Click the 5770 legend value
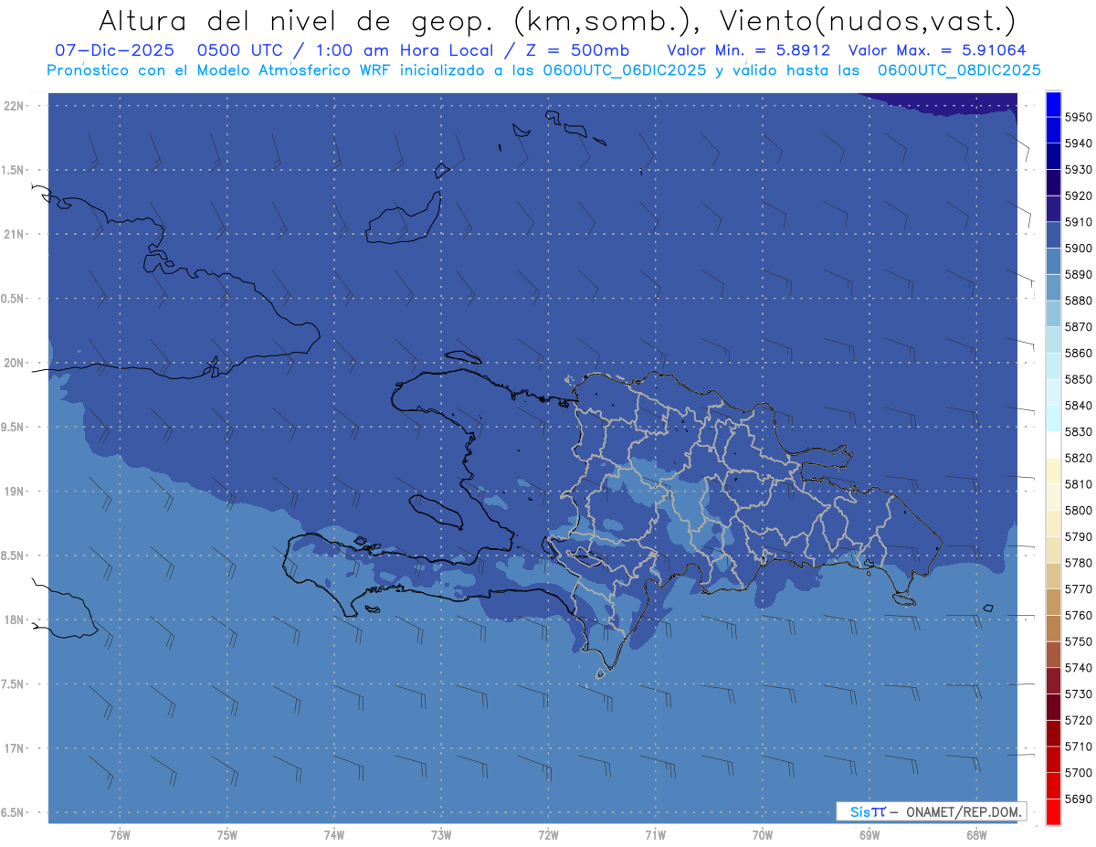This screenshot has width=1096, height=847. [x=1078, y=589]
